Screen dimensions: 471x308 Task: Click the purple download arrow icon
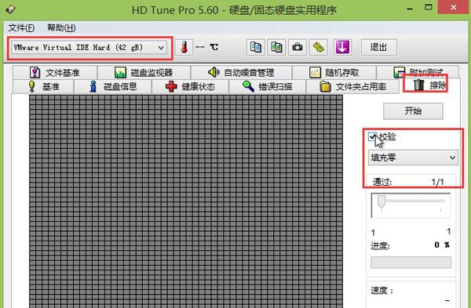(342, 47)
